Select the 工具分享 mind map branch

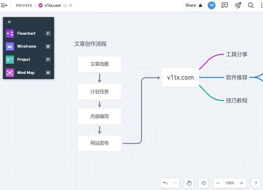(x=237, y=54)
